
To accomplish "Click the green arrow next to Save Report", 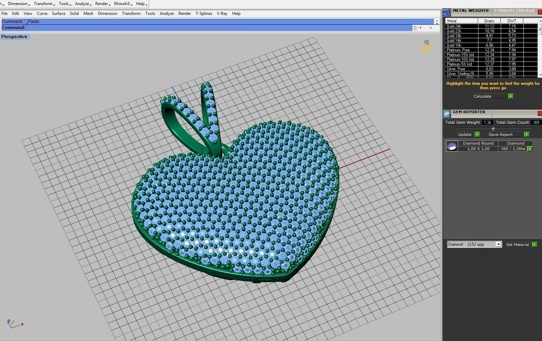I will [x=526, y=135].
